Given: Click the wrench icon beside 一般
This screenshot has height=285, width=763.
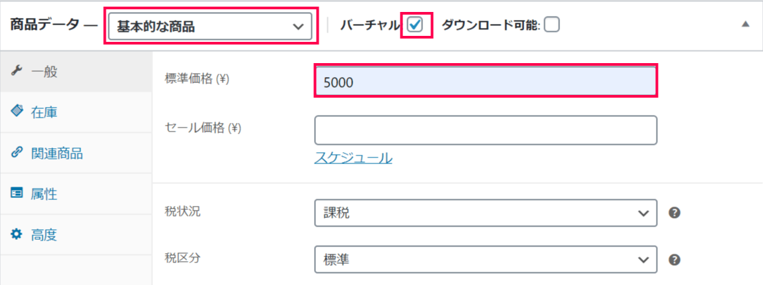Looking at the screenshot, I should coord(17,72).
